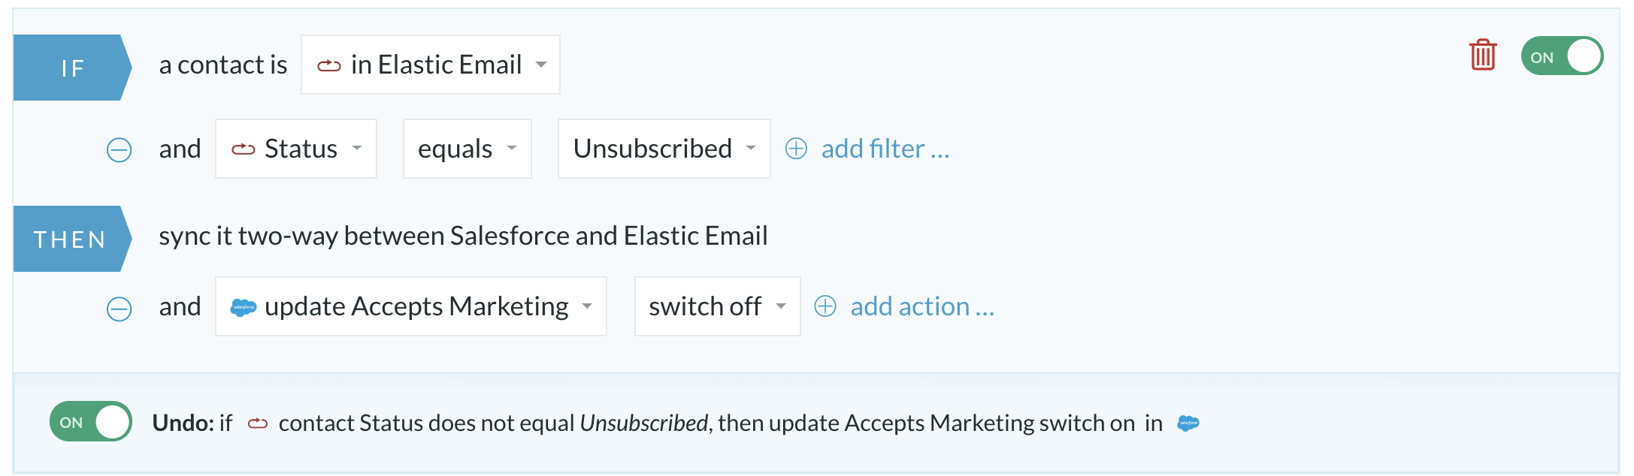This screenshot has width=1634, height=476.
Task: Click the IF label block
Action: point(73,68)
